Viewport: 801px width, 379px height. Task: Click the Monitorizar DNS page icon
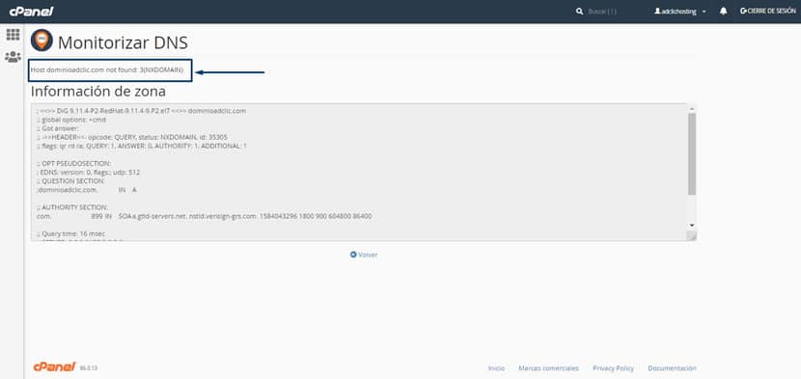click(x=41, y=41)
